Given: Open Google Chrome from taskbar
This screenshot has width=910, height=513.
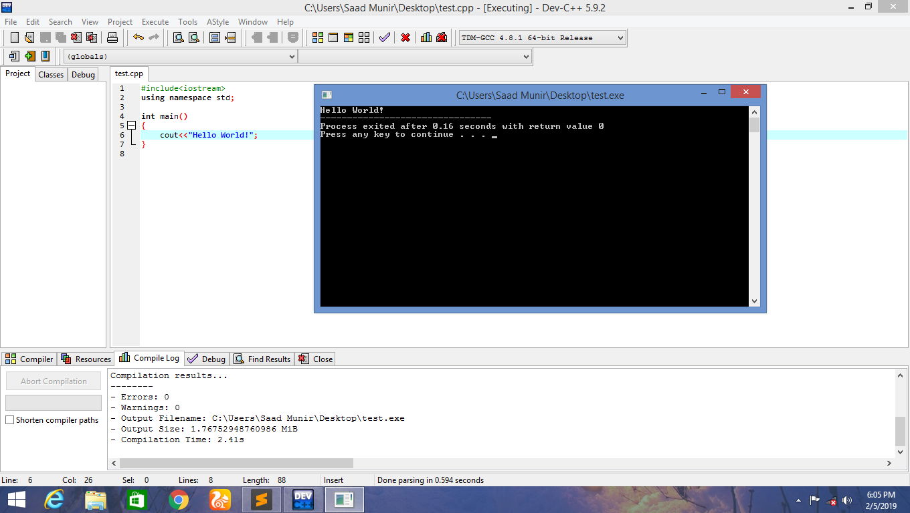Looking at the screenshot, I should click(x=178, y=500).
